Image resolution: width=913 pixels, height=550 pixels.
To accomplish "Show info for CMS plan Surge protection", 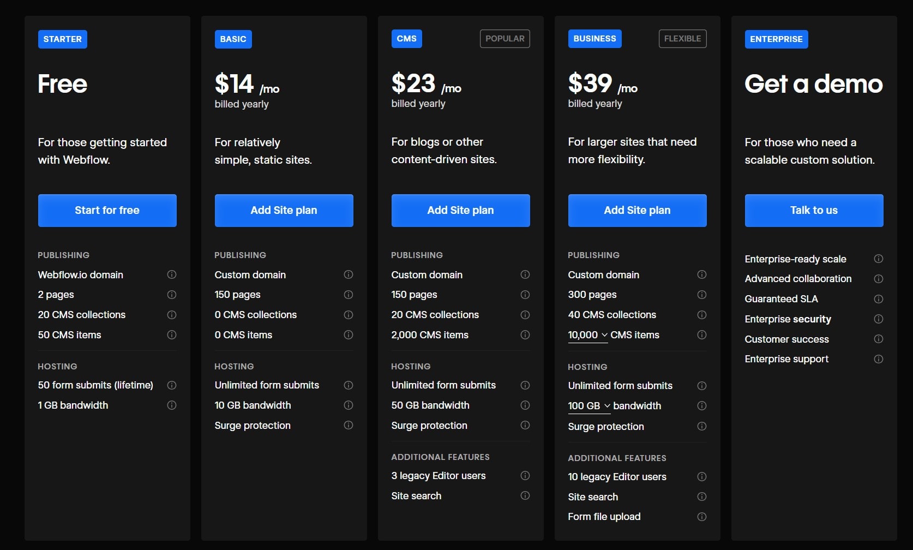I will pos(525,425).
